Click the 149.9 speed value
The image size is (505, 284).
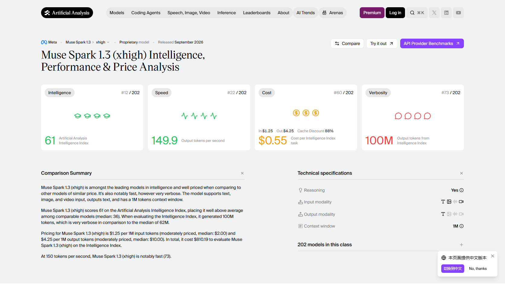coord(164,140)
